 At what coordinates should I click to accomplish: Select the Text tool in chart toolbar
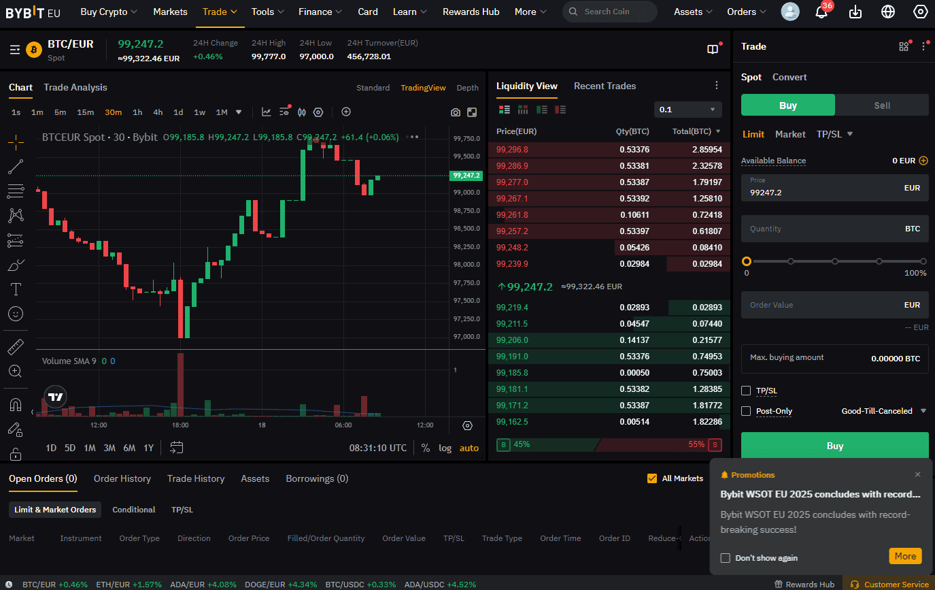(x=16, y=289)
